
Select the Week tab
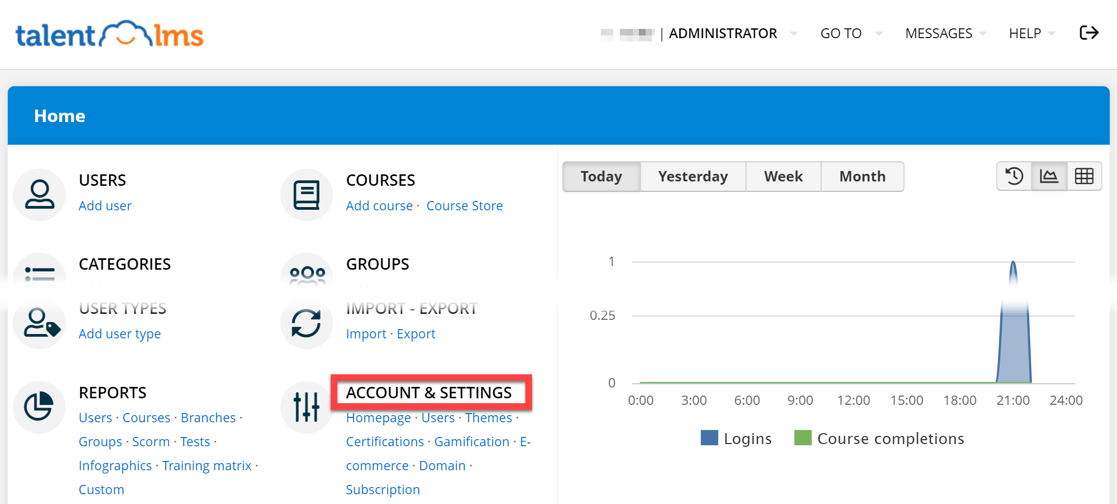(x=783, y=176)
